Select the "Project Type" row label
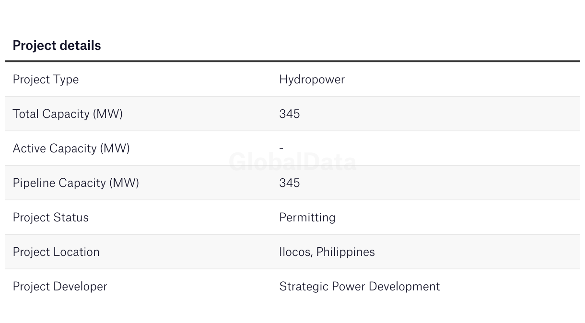The width and height of the screenshot is (585, 323). [46, 80]
